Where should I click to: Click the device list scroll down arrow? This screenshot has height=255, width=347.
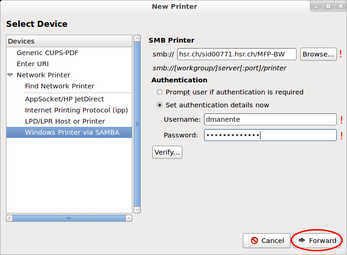tap(137, 210)
